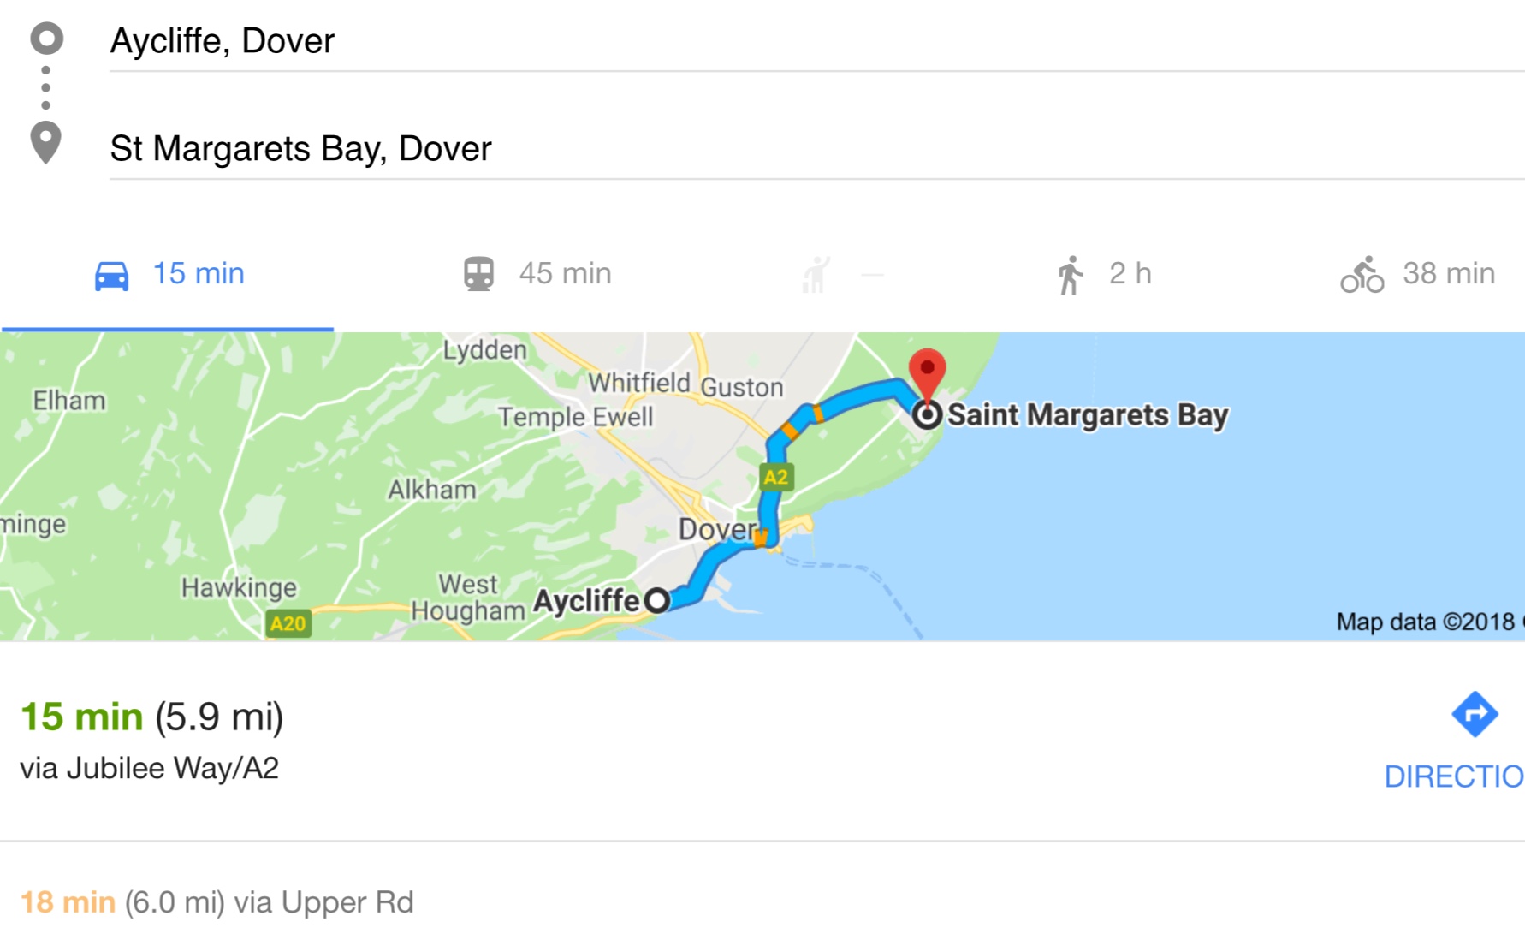
Task: Click the origin circle icon beside Aycliffe field
Action: (46, 39)
